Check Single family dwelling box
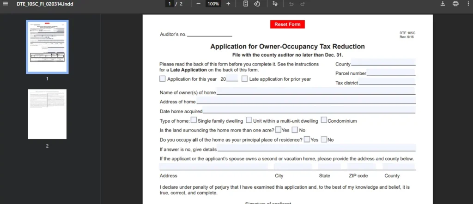The width and height of the screenshot is (473, 204). [194, 120]
